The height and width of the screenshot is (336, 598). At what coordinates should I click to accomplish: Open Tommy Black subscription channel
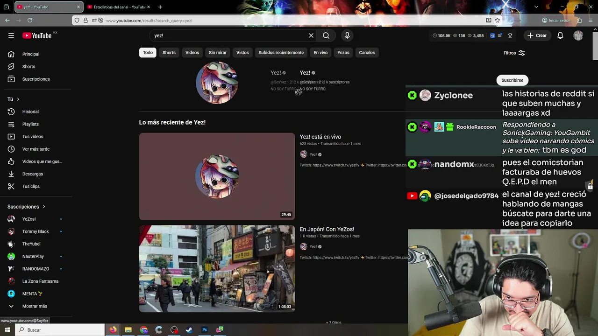pos(36,231)
